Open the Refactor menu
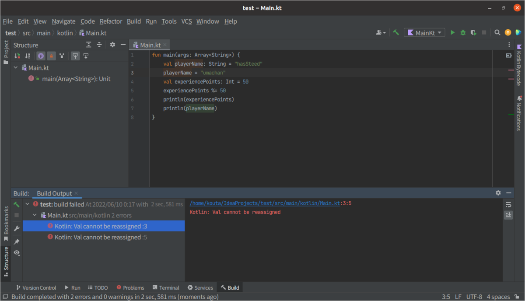 click(x=111, y=21)
